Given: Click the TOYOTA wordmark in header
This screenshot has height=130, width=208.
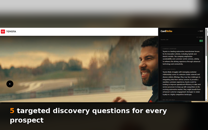Looking at the screenshot, I should tap(11, 31).
